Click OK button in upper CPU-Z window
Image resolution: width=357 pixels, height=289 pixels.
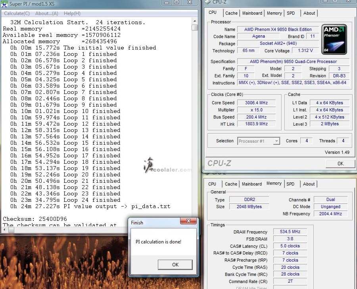[x=340, y=164]
